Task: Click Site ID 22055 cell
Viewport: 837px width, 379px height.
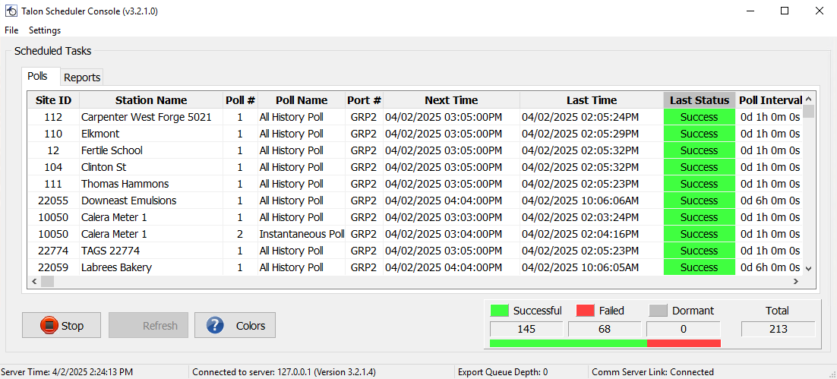Action: (53, 201)
